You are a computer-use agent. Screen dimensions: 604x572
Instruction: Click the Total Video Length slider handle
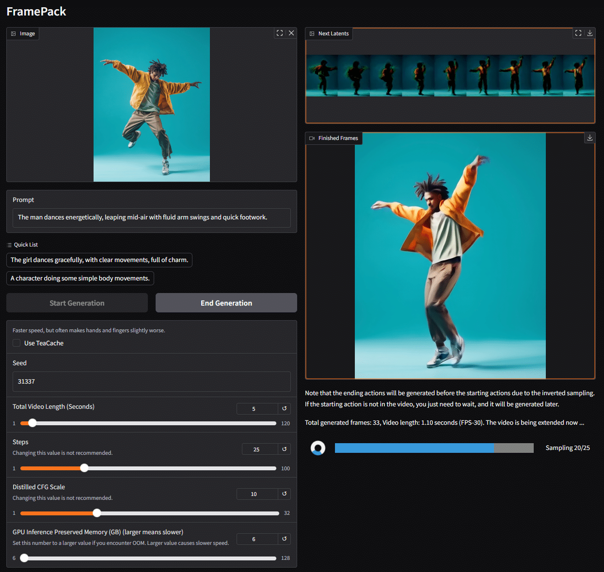pyautogui.click(x=32, y=423)
